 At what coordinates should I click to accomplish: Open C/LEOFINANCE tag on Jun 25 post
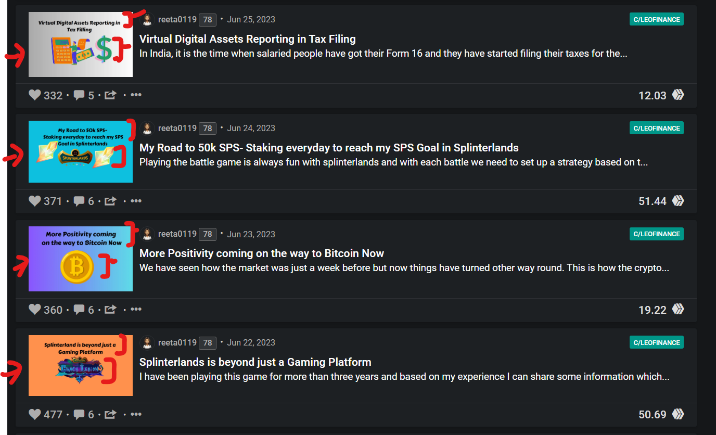tap(656, 19)
